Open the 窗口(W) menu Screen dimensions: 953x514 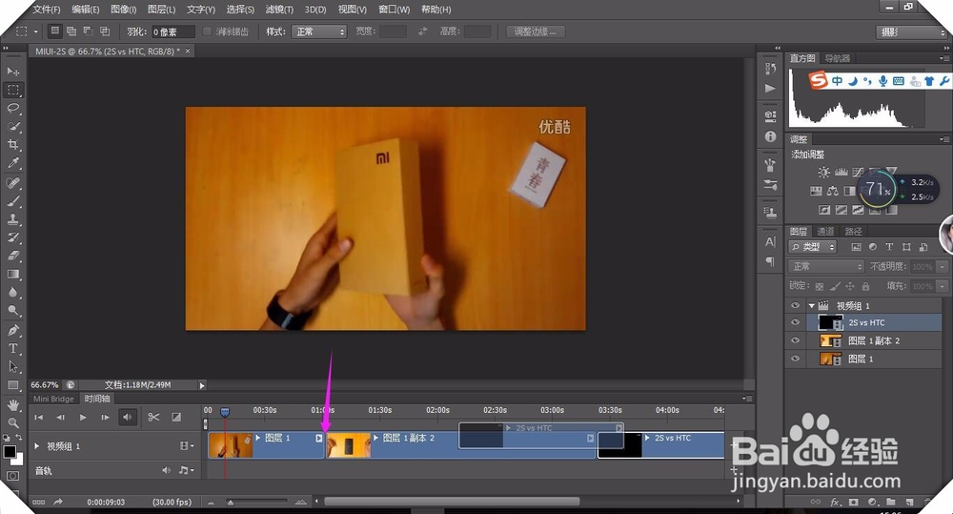394,10
